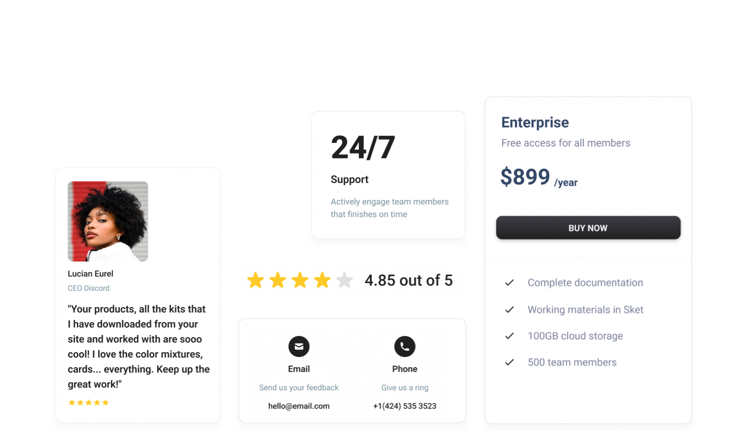748x446 pixels.
Task: Select the third large rating star
Action: [x=300, y=280]
